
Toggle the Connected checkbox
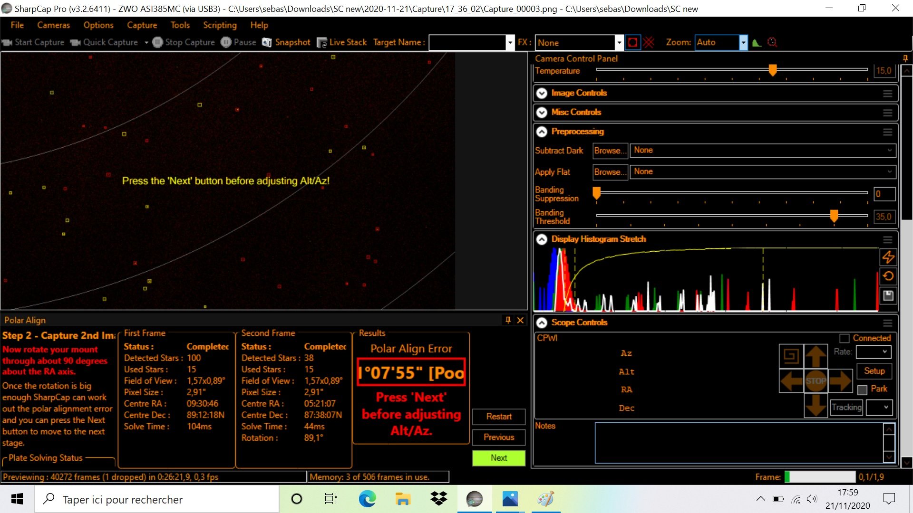(845, 338)
